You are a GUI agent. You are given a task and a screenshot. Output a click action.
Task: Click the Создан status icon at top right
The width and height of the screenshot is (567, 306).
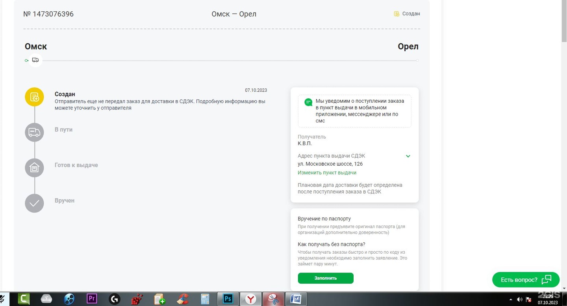(x=397, y=14)
